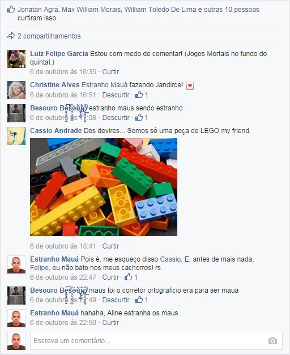The width and height of the screenshot is (290, 355).
Task: Open Max William Morais profile link
Action: coord(91,10)
